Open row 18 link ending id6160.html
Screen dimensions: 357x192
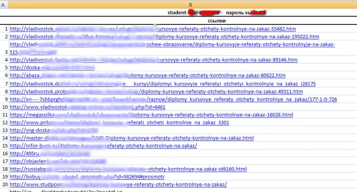[x=128, y=169]
